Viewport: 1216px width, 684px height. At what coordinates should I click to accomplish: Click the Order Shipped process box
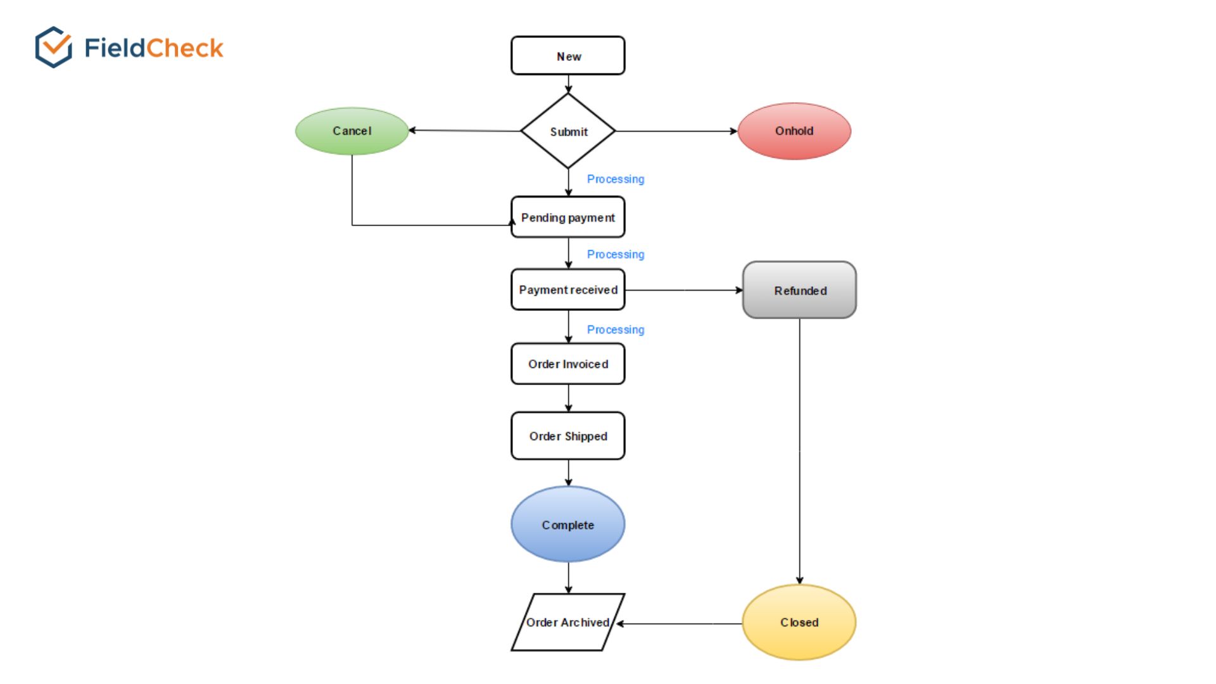pyautogui.click(x=569, y=436)
